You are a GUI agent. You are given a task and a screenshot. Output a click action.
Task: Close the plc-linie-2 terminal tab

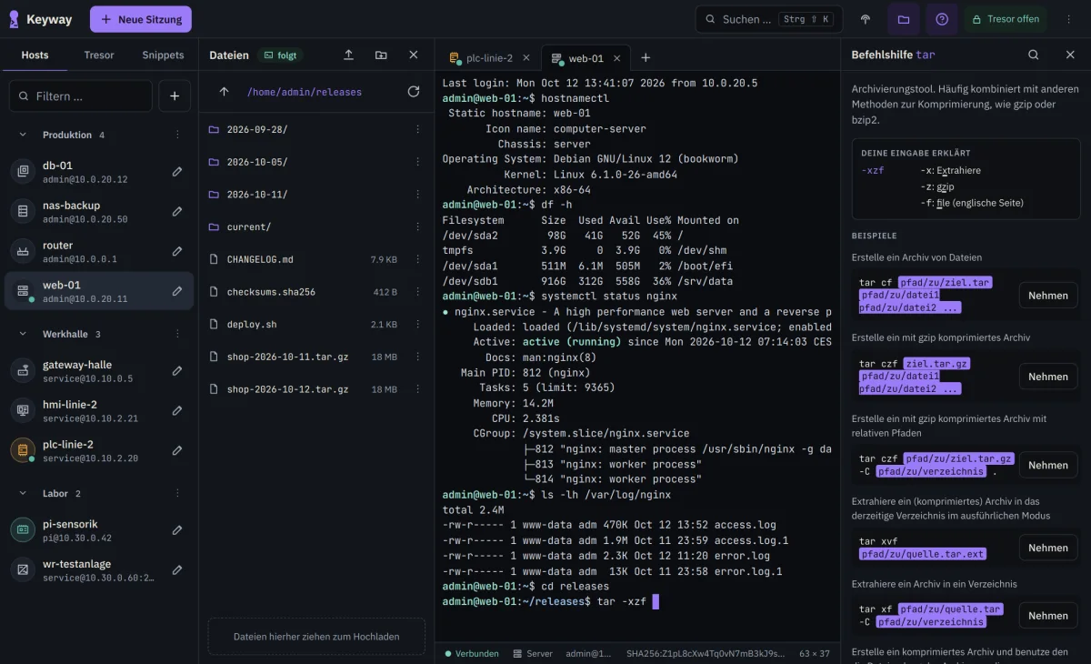(x=525, y=58)
